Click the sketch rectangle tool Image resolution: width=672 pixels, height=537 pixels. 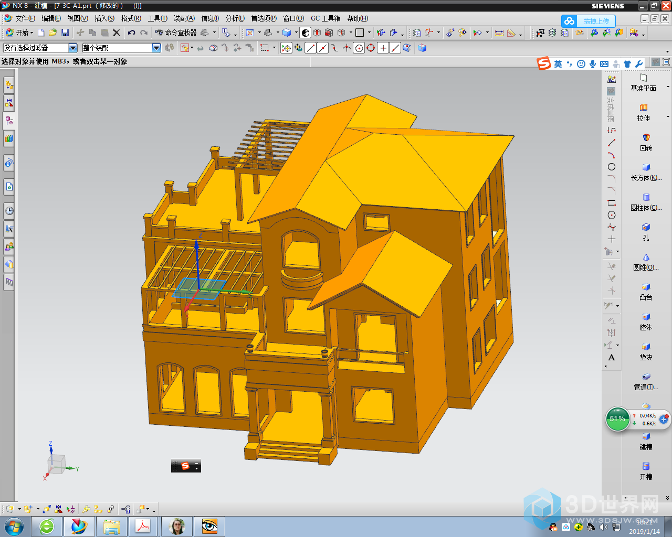[611, 203]
